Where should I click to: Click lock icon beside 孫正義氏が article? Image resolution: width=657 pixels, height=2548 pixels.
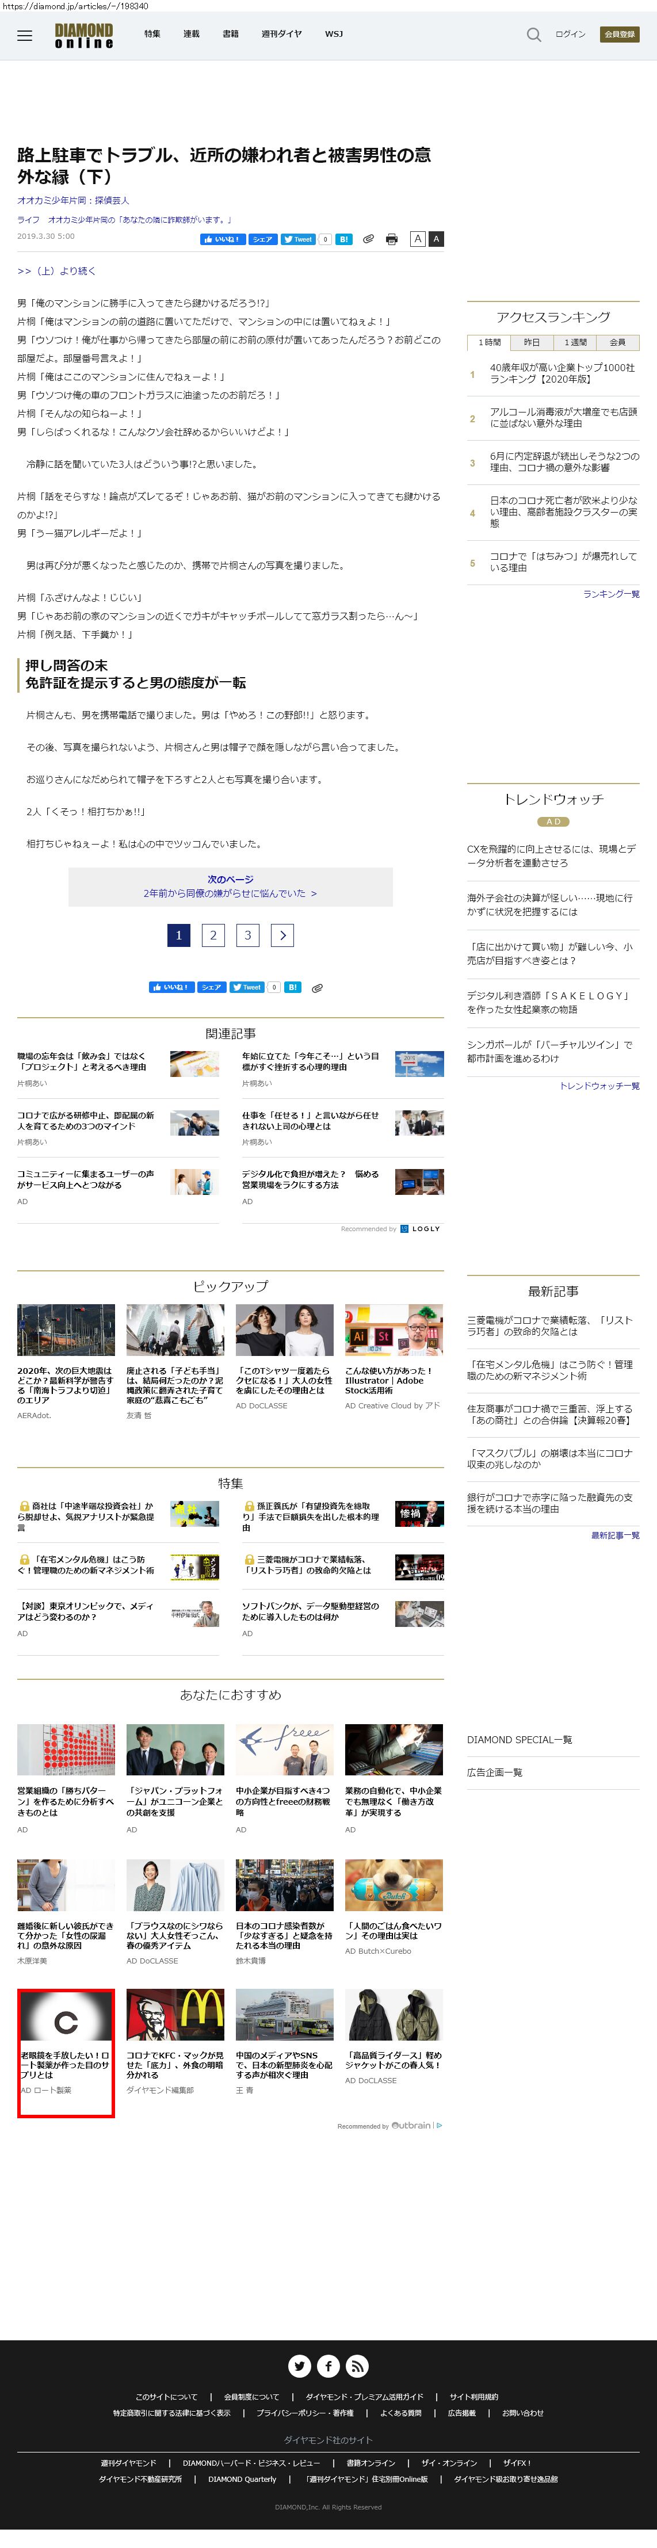click(x=249, y=1507)
